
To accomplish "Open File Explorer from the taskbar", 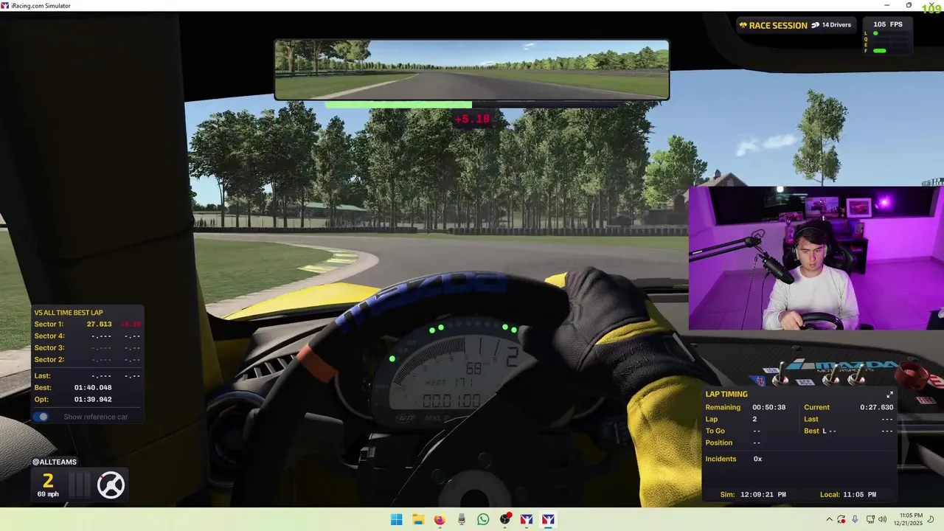I will point(418,519).
